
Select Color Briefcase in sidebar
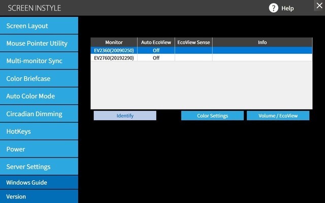coord(39,79)
